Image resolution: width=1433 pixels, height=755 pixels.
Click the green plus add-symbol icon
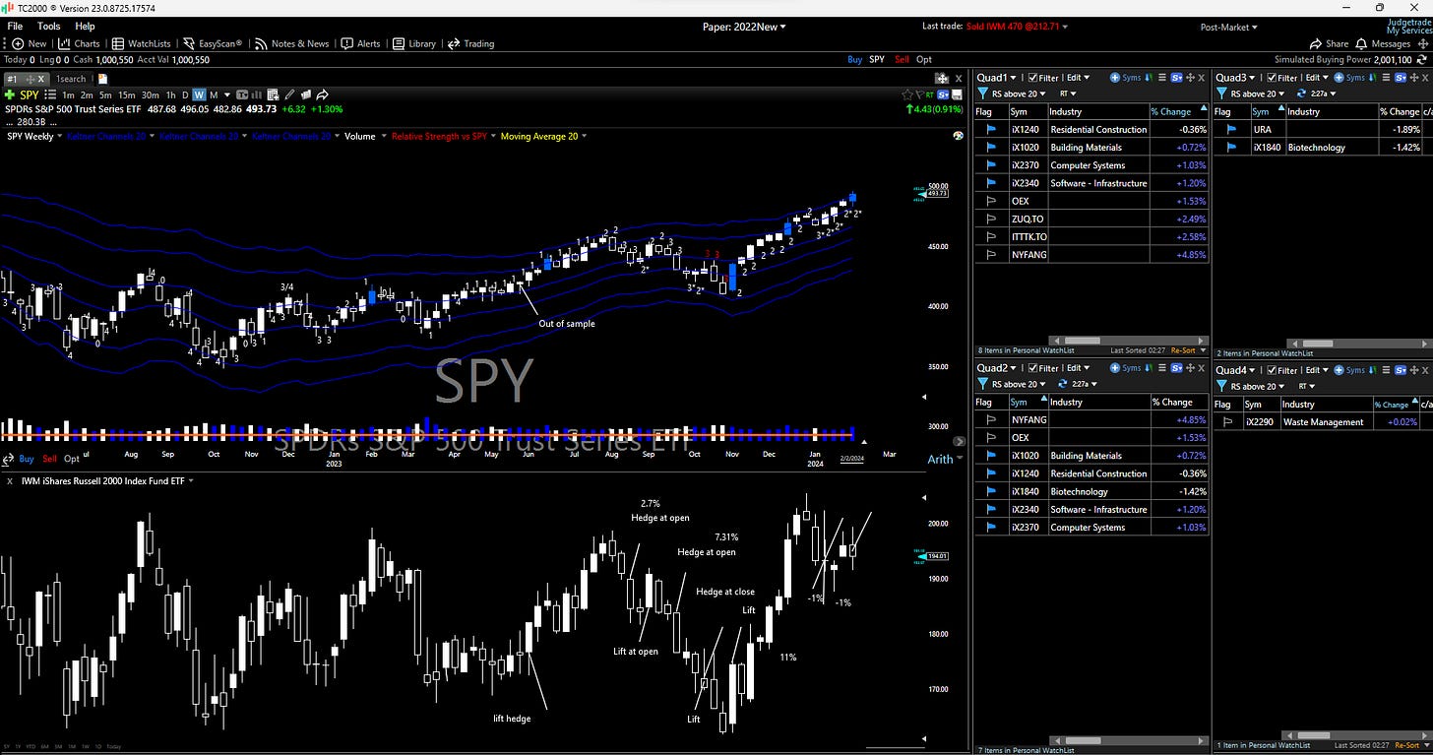pos(10,94)
